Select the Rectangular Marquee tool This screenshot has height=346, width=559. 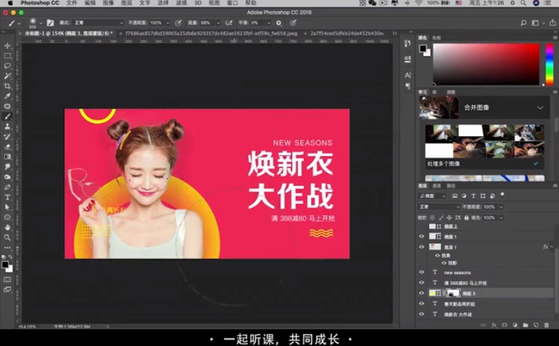pos(8,56)
